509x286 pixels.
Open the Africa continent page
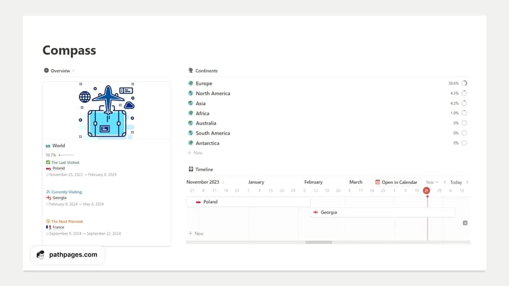203,113
